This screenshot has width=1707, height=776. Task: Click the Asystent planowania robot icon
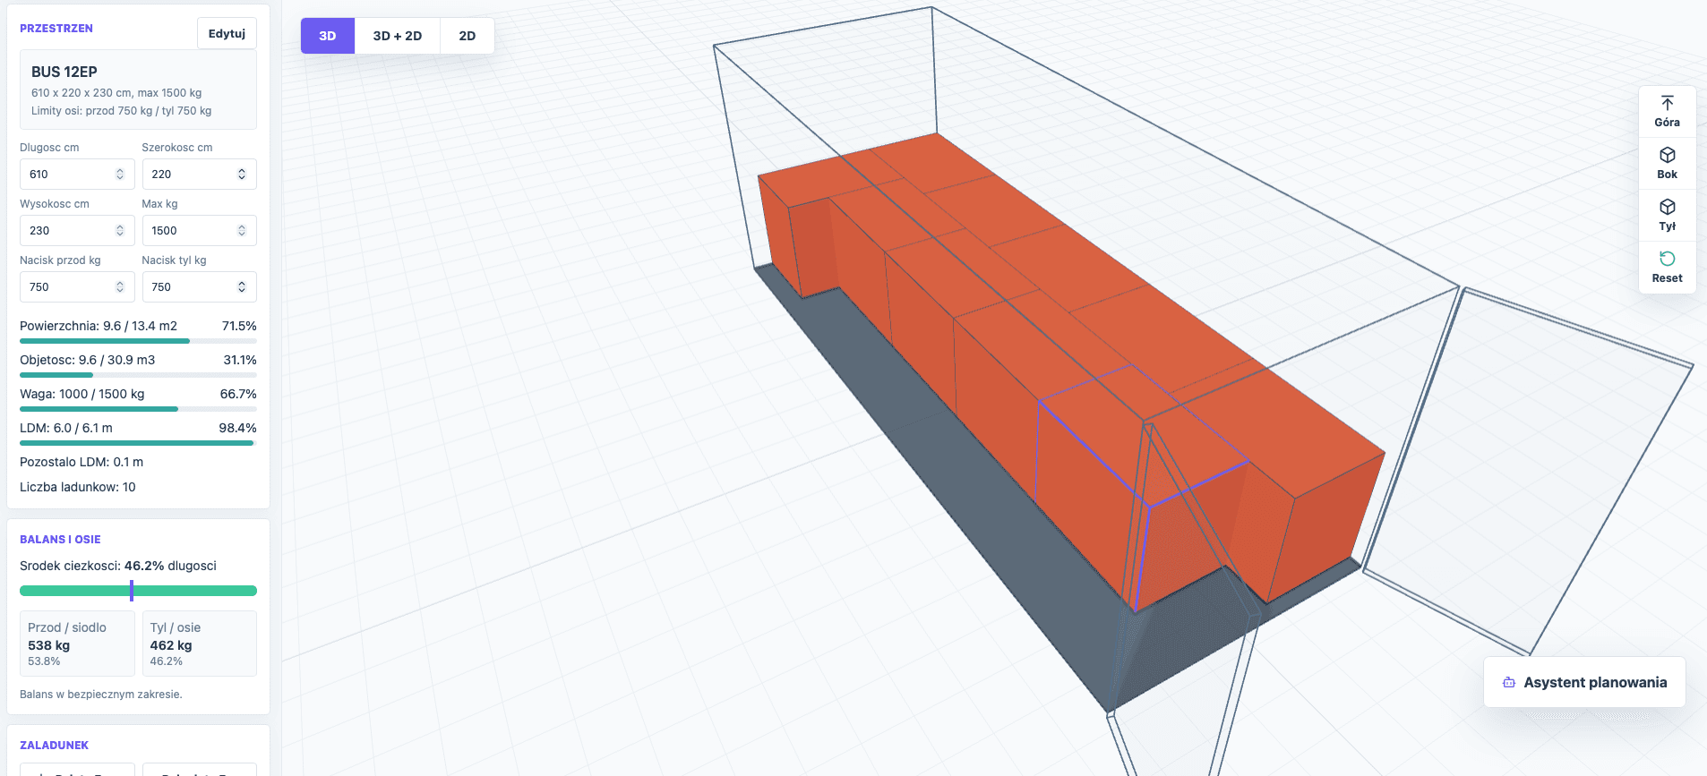tap(1509, 682)
